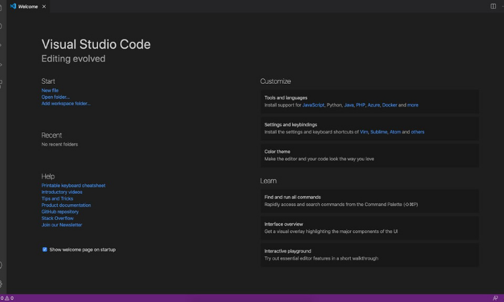Select the Welcome tab
Viewport: 504px width, 302px height.
click(x=28, y=7)
